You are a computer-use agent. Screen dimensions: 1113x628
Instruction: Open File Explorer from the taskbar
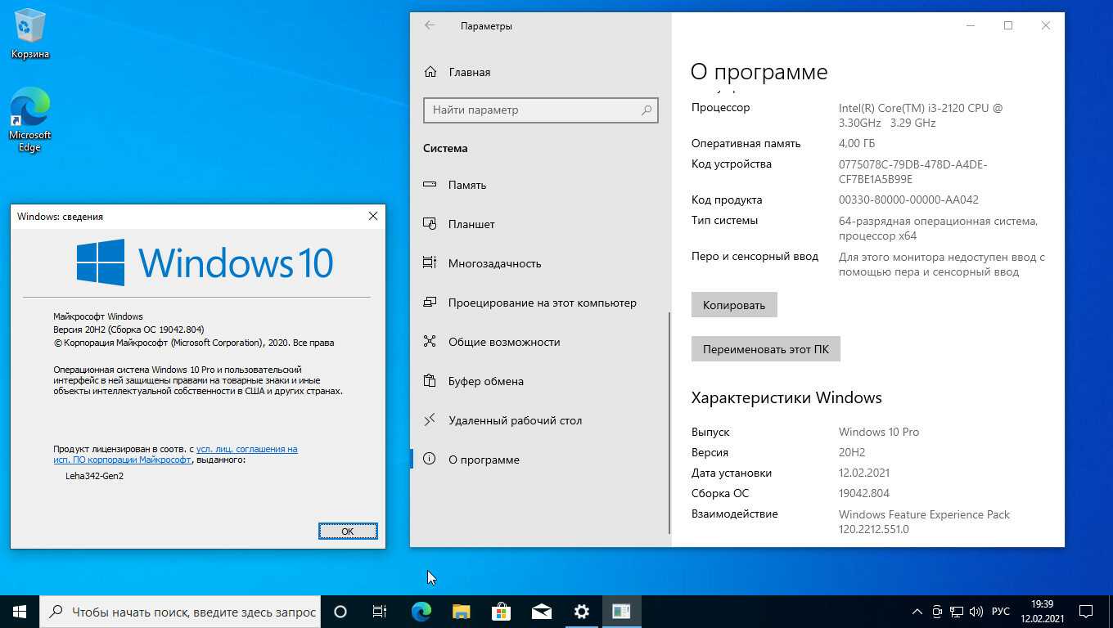pos(462,611)
